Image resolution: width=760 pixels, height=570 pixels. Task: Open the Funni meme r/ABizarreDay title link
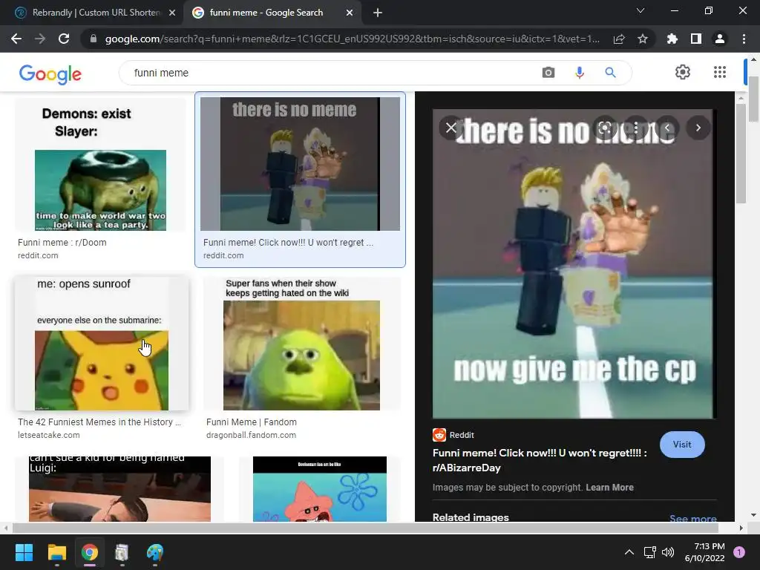point(540,460)
